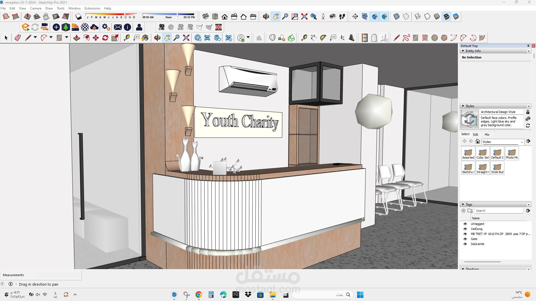Select the Move tool
This screenshot has height=301, width=536.
click(x=96, y=38)
